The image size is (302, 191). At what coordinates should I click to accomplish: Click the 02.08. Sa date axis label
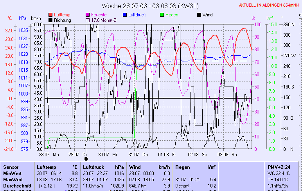(x=198, y=154)
